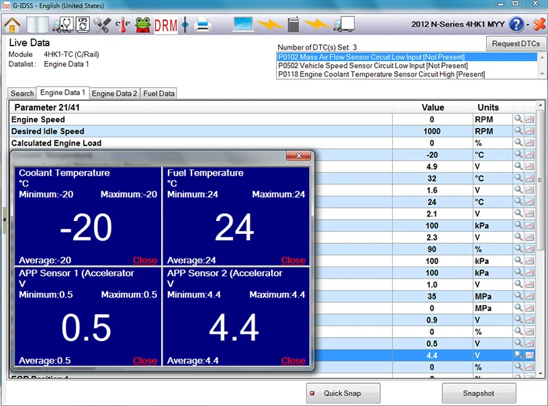Click the red X exit icon in toolbar
The width and height of the screenshot is (548, 406).
click(x=540, y=25)
